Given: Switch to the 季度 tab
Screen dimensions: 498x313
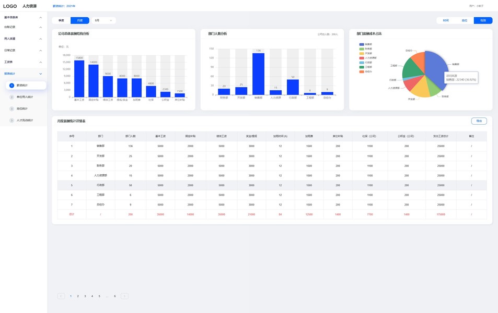Looking at the screenshot, I should pyautogui.click(x=61, y=20).
